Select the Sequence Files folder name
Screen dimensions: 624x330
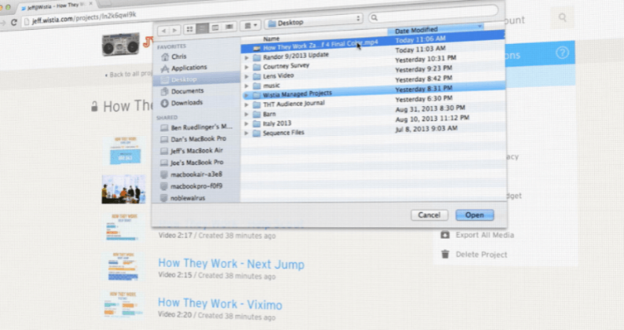point(283,133)
